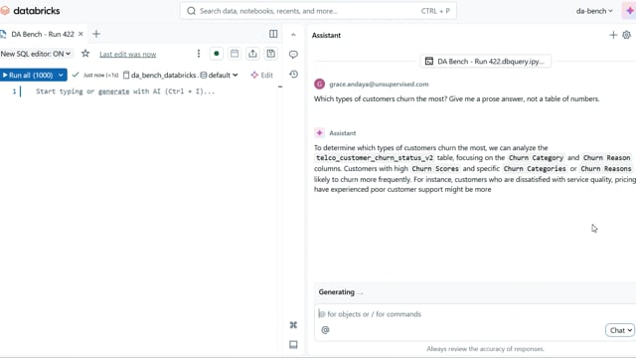Click the share icon in toolbar
The width and height of the screenshot is (636, 358).
[x=252, y=54]
